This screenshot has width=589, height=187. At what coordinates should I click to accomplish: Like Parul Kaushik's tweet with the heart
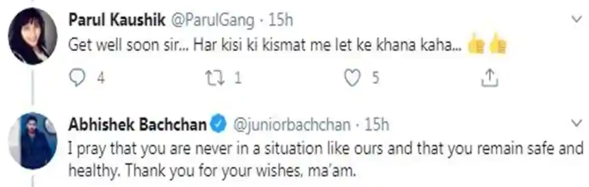(353, 79)
